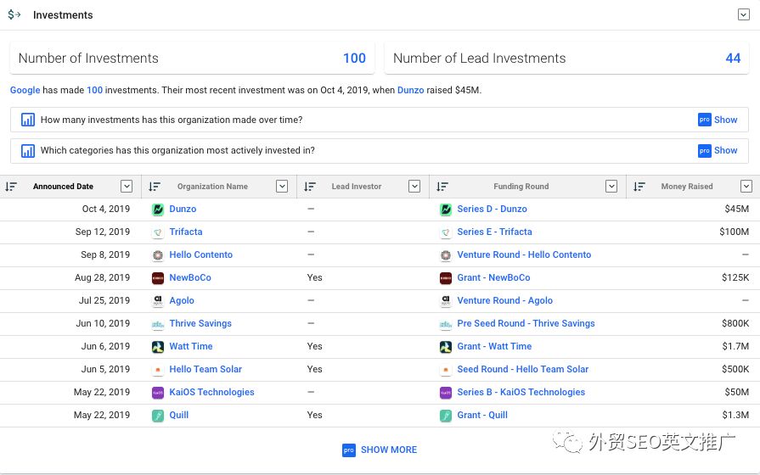Click the KaiOS Technologies purple logo icon
The width and height of the screenshot is (760, 475).
click(x=158, y=393)
